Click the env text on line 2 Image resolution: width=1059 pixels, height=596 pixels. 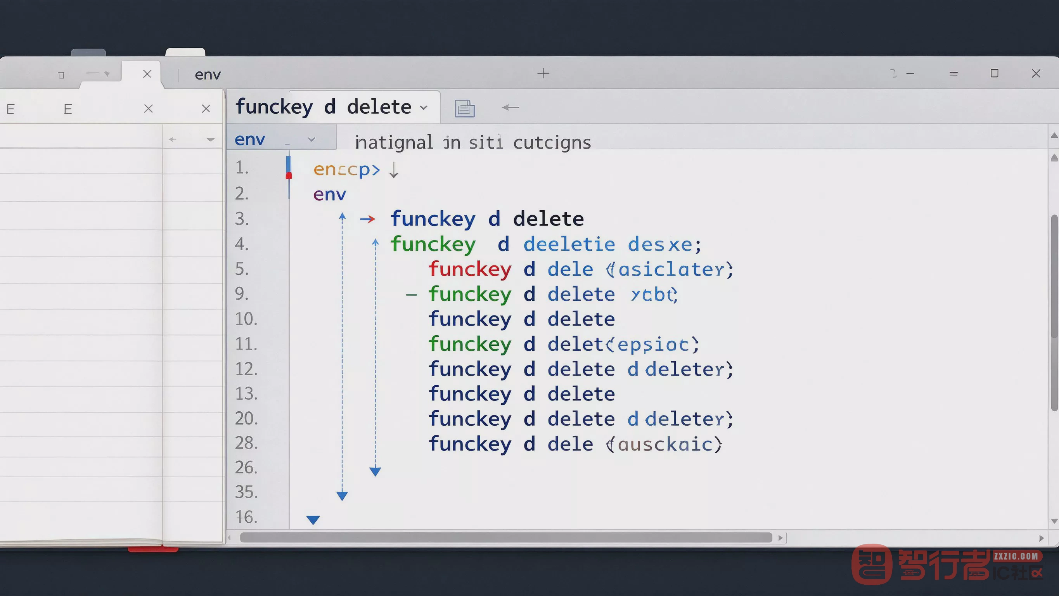[330, 194]
